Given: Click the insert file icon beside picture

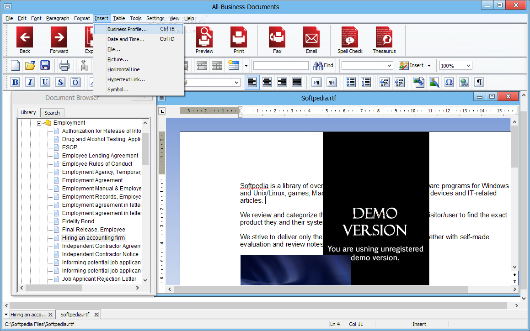Looking at the screenshot, I should [419, 82].
